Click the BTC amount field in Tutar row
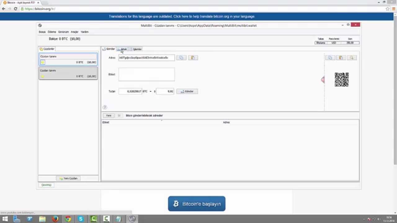 (130, 91)
